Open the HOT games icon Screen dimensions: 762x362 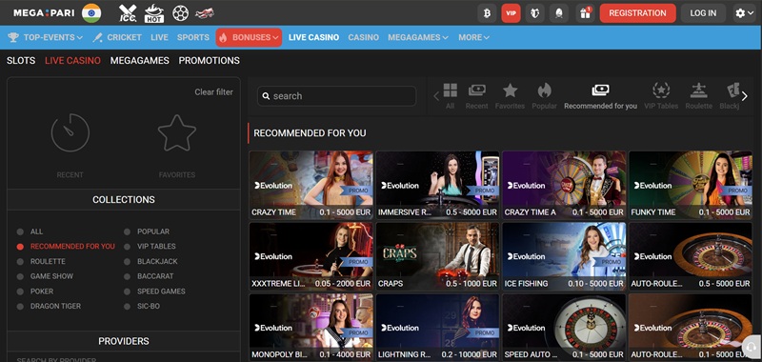click(154, 13)
